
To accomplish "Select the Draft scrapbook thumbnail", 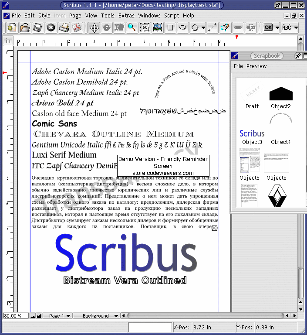I will [x=252, y=95].
